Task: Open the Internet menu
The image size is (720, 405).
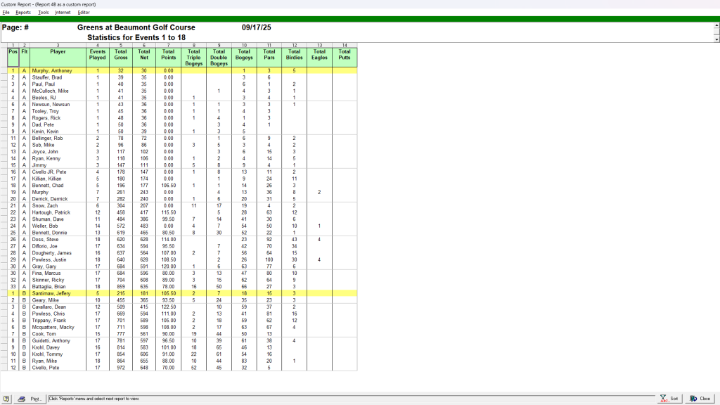Action: 63,12
